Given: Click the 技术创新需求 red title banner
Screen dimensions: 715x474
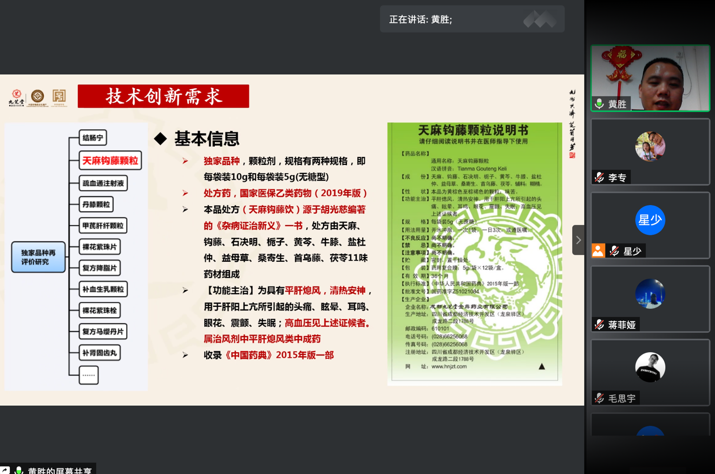Looking at the screenshot, I should click(163, 96).
